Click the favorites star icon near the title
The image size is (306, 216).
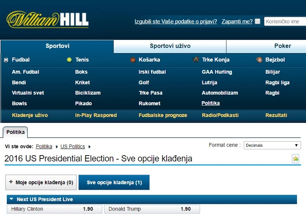[296, 159]
